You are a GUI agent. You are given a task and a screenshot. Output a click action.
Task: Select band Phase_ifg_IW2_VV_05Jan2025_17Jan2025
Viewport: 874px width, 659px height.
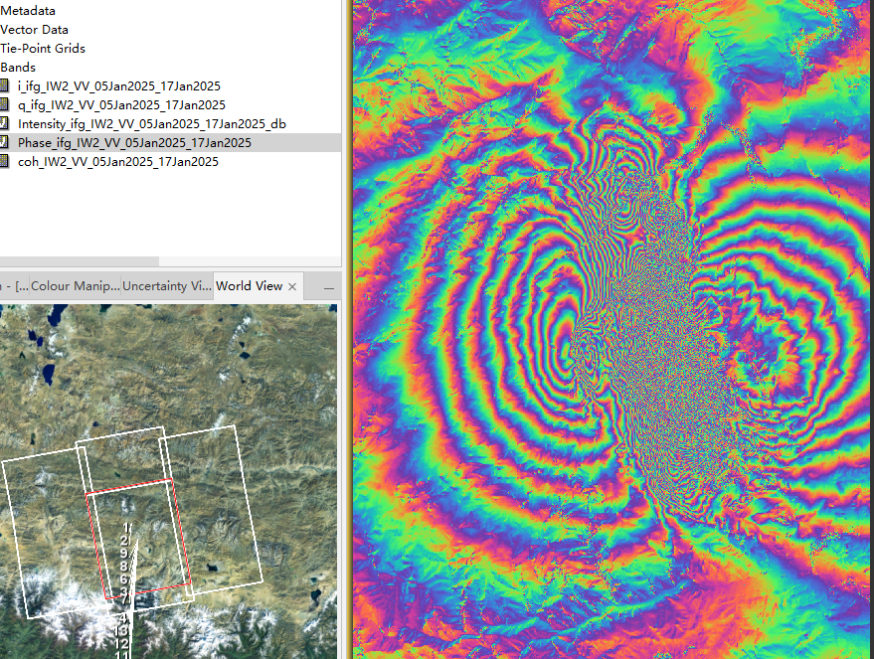[134, 142]
